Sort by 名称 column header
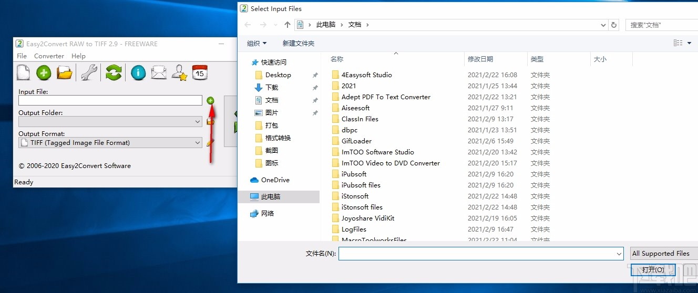The width and height of the screenshot is (698, 293). click(x=337, y=59)
